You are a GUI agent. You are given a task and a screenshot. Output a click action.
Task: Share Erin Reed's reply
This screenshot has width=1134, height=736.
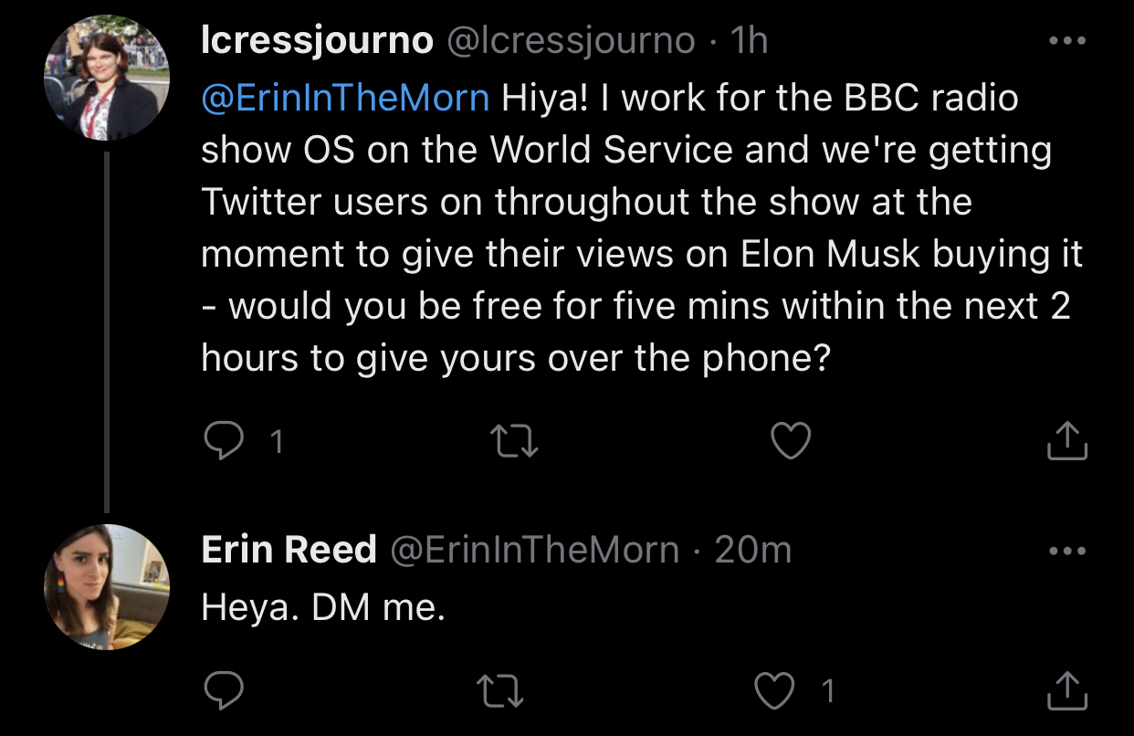click(x=1066, y=691)
